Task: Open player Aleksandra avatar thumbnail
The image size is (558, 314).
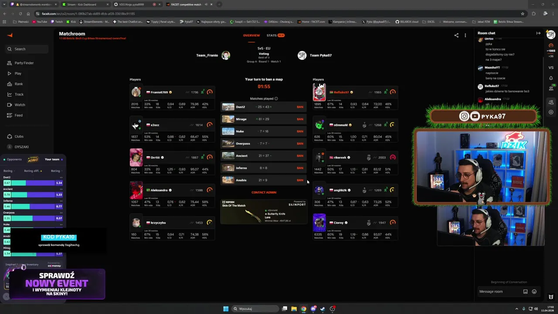Action: pyautogui.click(x=136, y=190)
